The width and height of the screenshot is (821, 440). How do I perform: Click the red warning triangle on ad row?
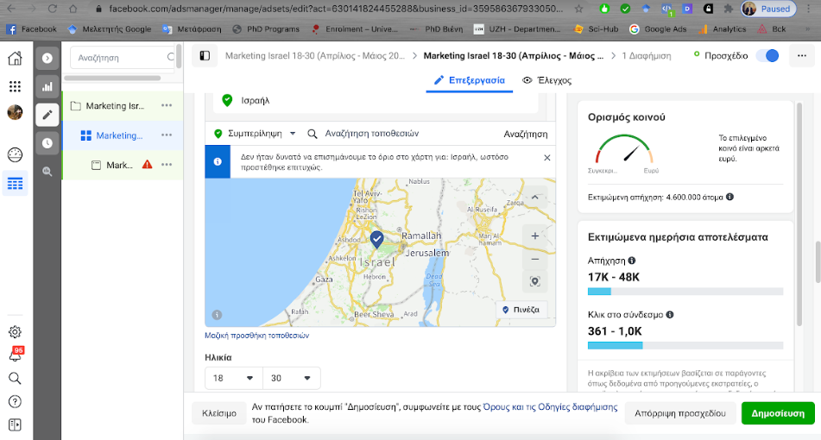tap(147, 164)
